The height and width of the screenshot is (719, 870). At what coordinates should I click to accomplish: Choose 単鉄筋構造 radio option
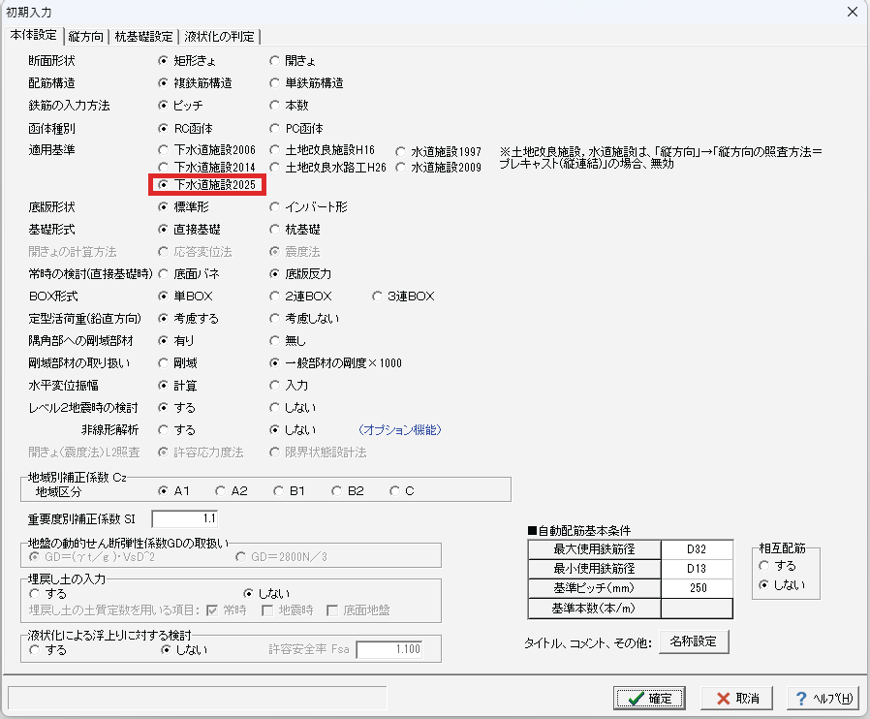tap(306, 83)
